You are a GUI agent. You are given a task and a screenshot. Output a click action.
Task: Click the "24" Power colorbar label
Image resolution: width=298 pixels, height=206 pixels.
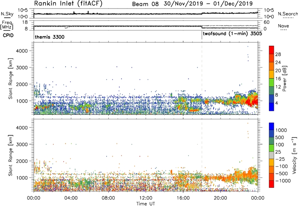[278, 62]
